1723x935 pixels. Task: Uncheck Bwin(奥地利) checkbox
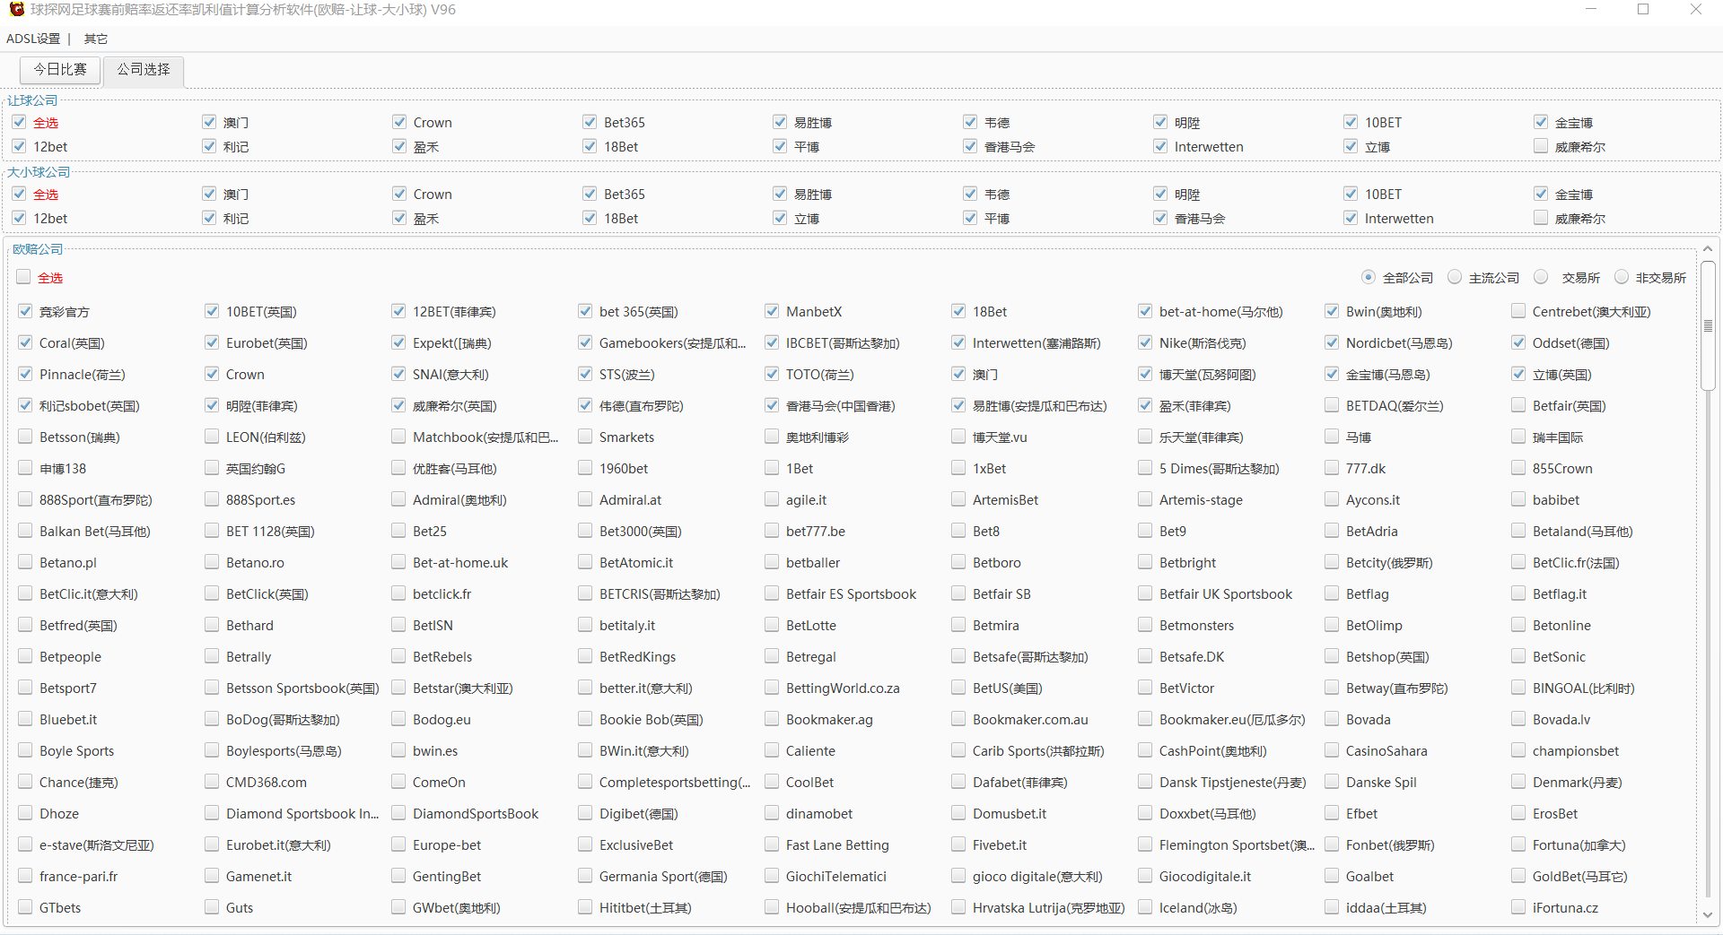(1332, 311)
